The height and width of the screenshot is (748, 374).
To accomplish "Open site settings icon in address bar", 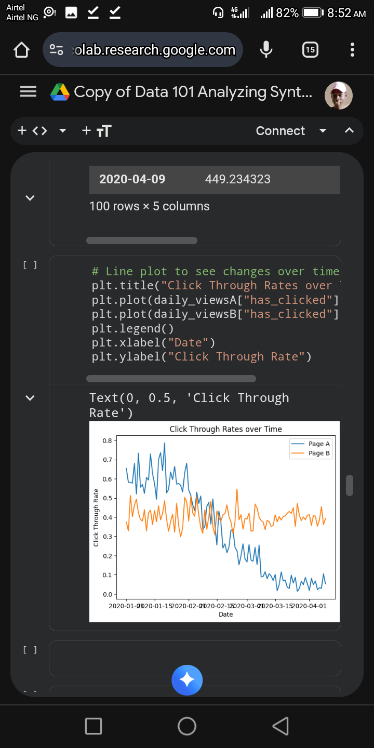I will pyautogui.click(x=56, y=50).
